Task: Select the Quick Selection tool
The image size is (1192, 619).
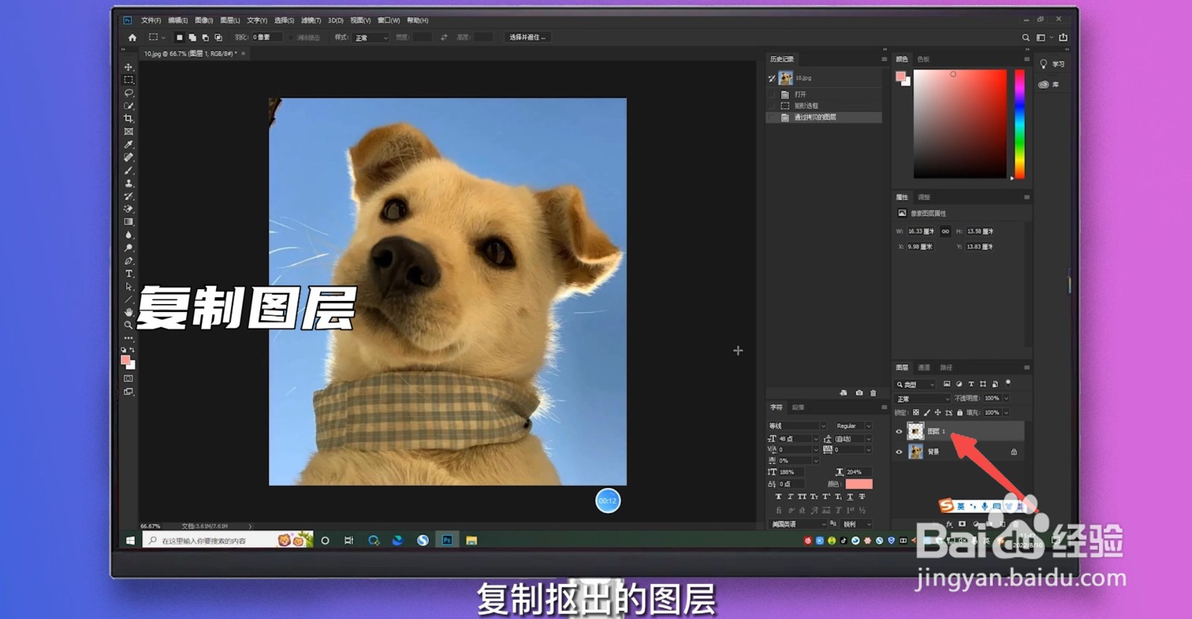Action: (x=128, y=106)
